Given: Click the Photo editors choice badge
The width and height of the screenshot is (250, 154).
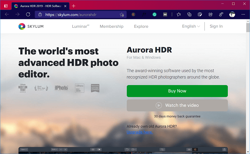Looking at the screenshot, I should coord(61,88).
